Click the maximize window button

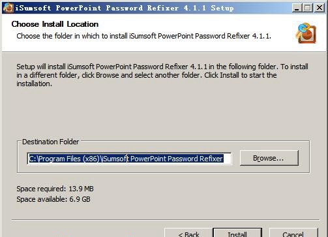click(x=308, y=8)
